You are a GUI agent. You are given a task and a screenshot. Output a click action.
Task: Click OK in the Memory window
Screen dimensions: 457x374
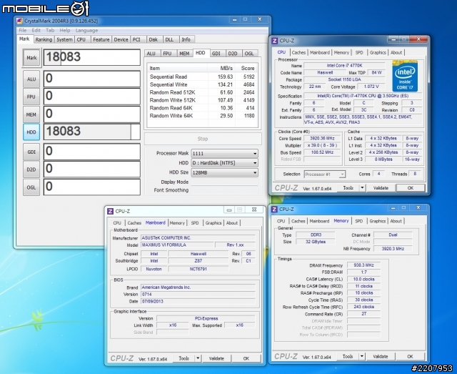[410, 357]
